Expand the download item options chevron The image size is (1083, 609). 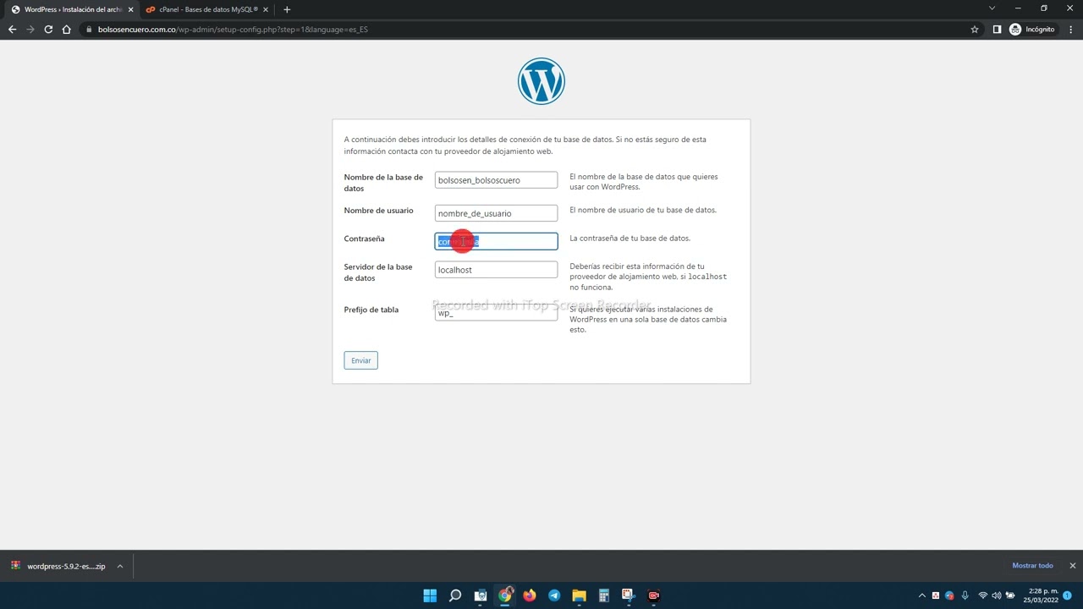120,566
